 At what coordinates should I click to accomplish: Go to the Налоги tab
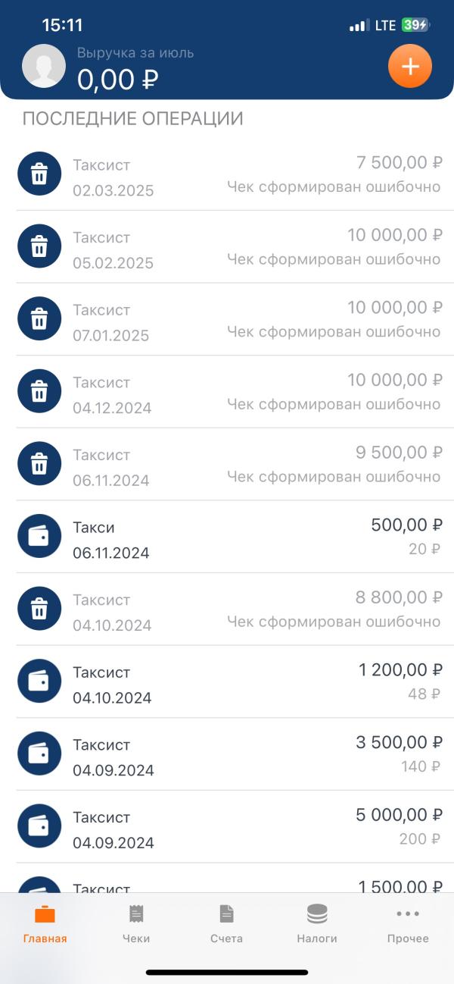point(317,923)
